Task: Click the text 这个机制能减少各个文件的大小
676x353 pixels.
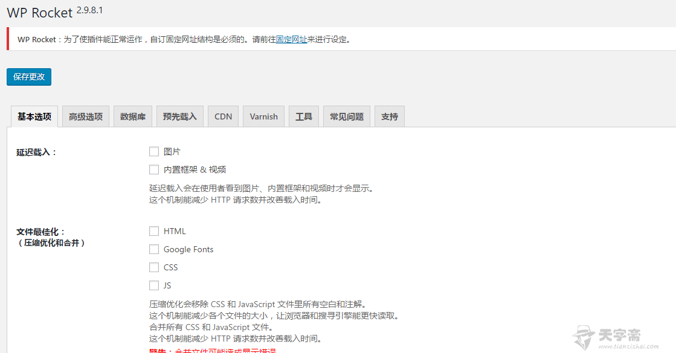Action: [208, 316]
